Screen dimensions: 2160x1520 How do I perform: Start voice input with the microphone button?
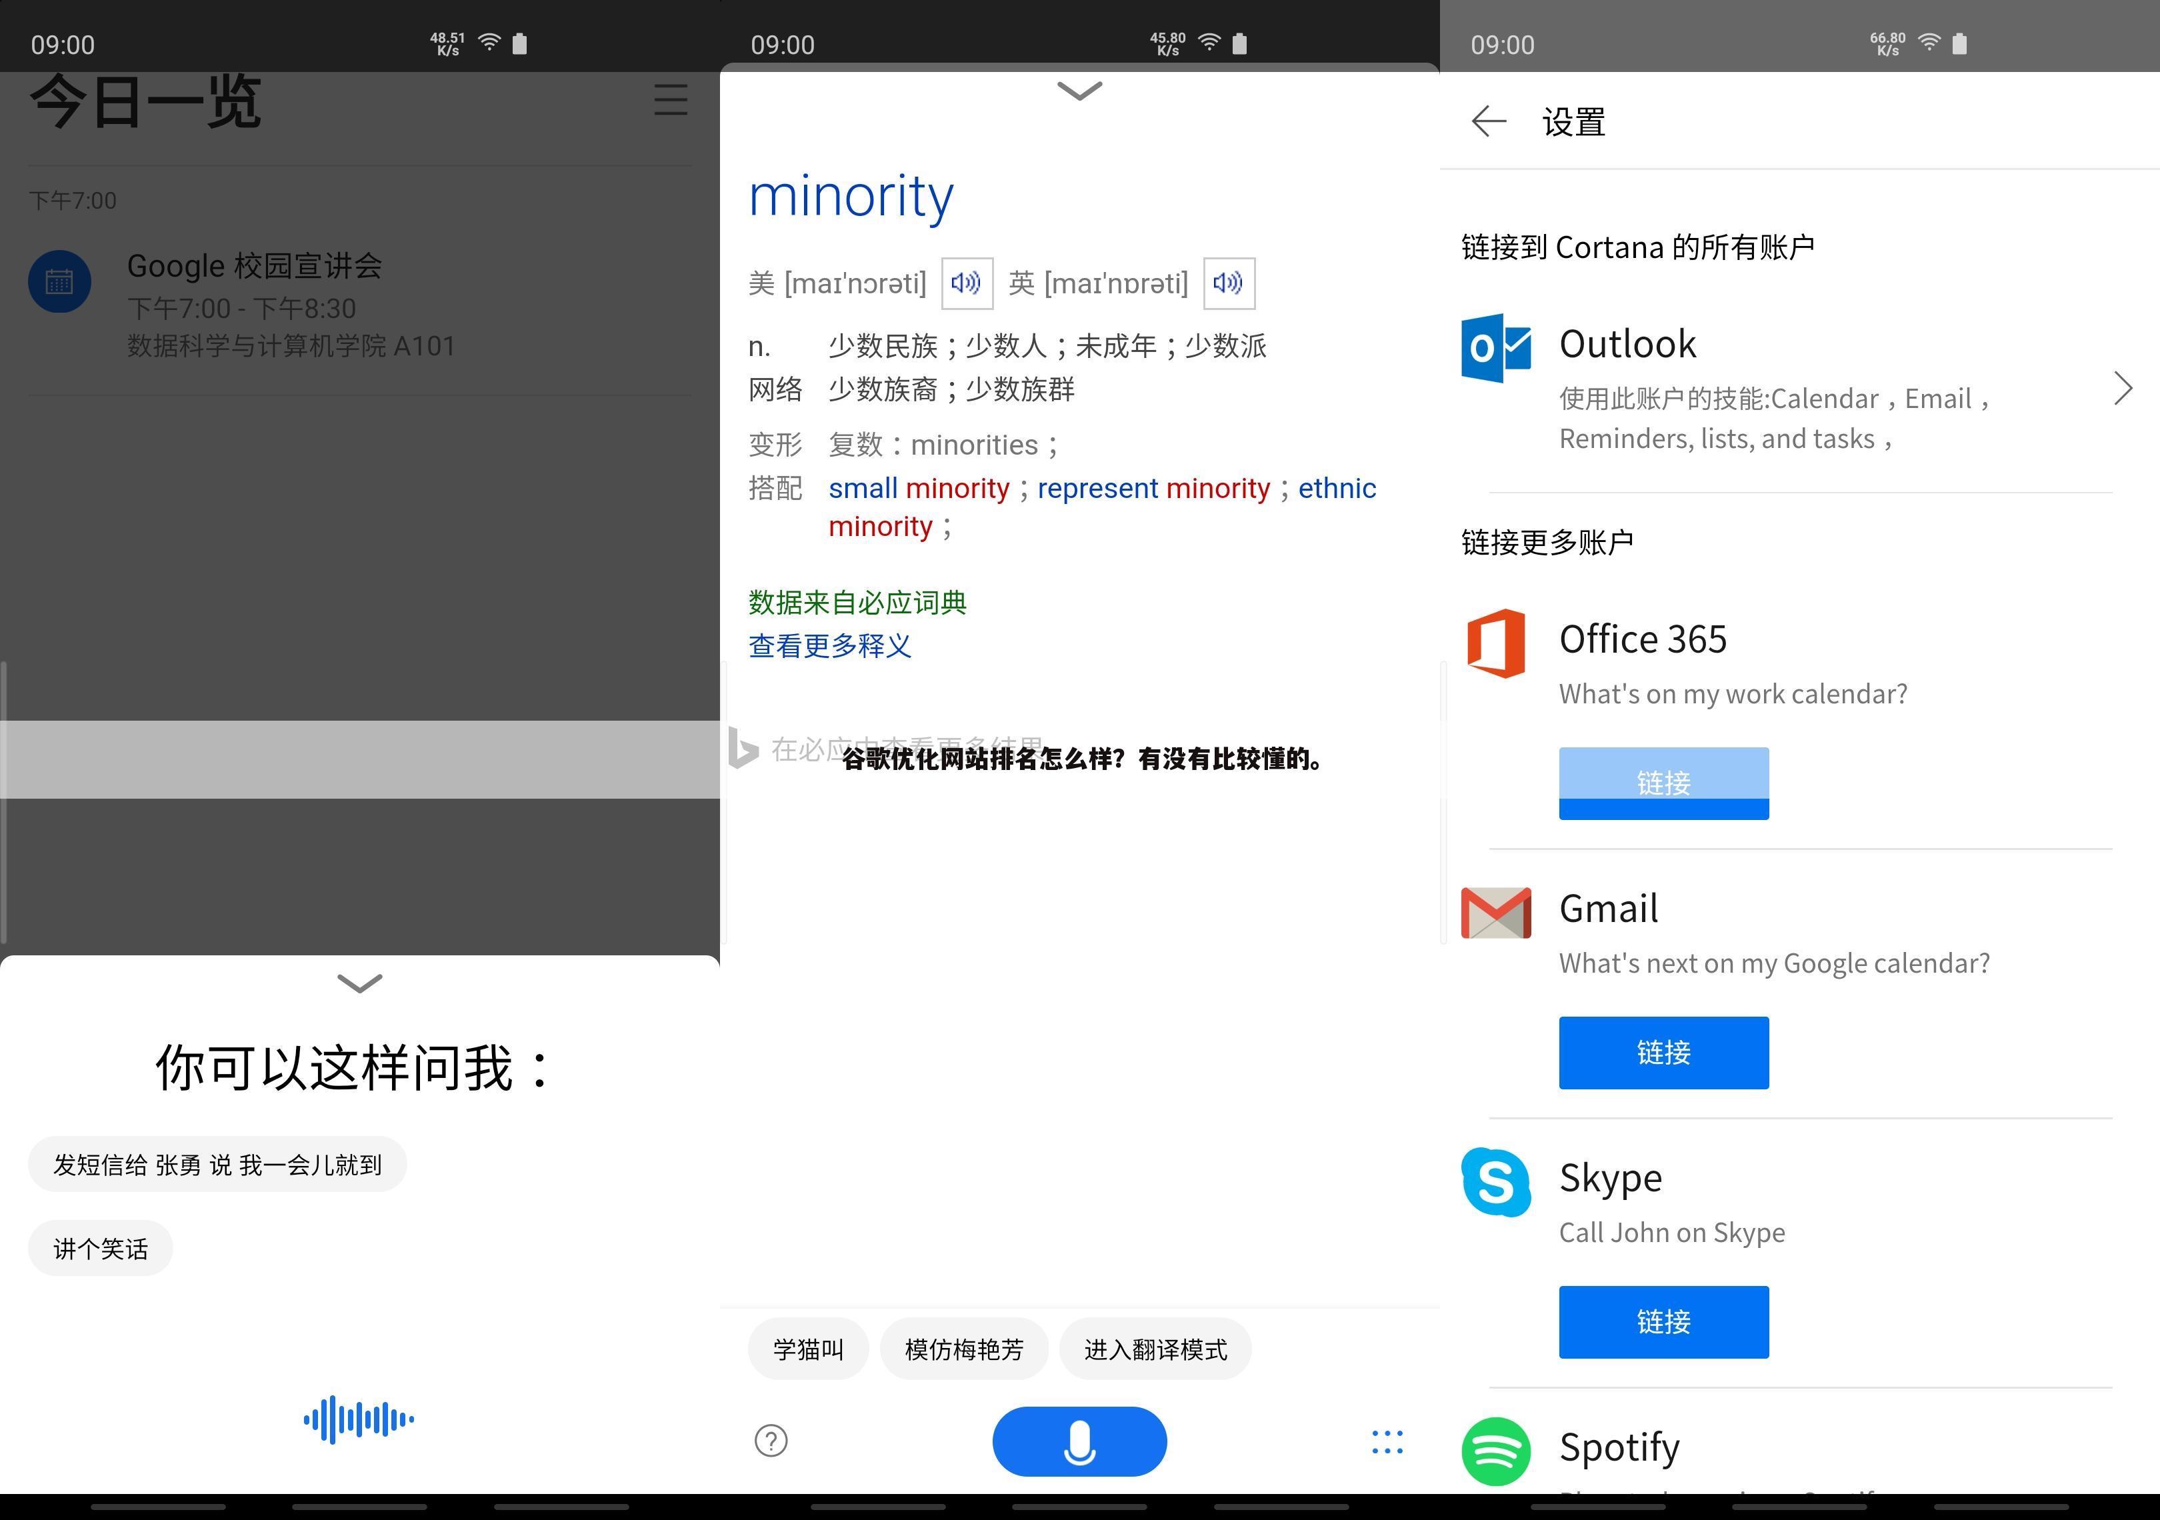[x=1079, y=1441]
